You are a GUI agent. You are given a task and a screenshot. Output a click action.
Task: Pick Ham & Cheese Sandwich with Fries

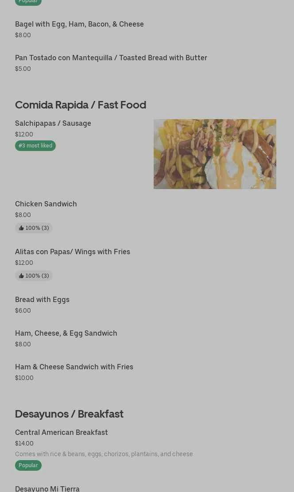[74, 367]
